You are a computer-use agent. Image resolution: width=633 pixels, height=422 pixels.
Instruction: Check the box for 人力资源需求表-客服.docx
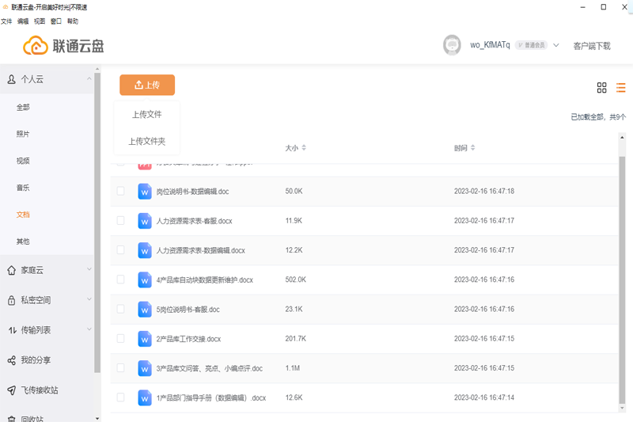pyautogui.click(x=120, y=220)
